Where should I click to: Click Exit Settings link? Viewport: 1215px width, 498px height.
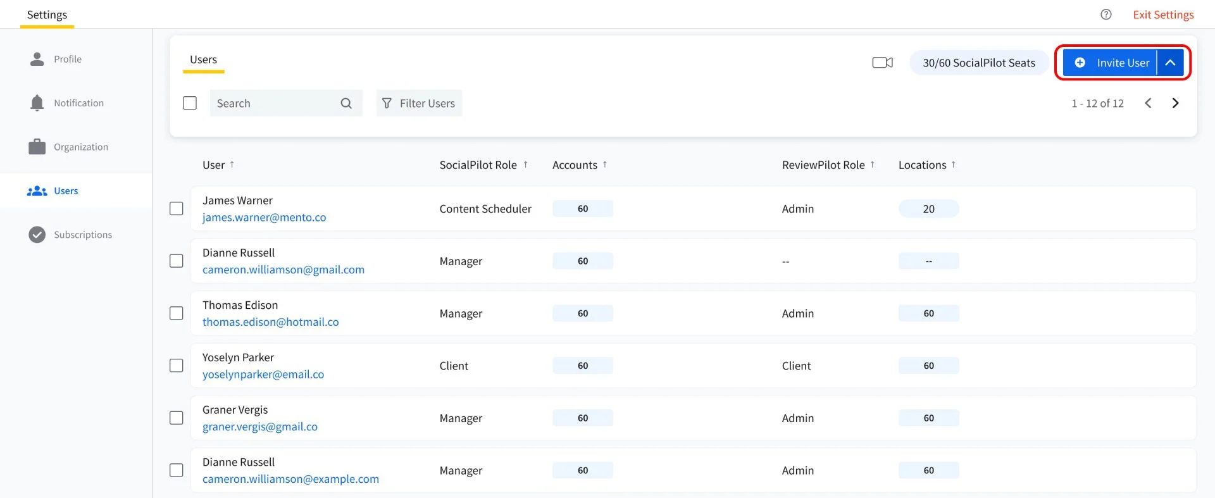[1163, 15]
